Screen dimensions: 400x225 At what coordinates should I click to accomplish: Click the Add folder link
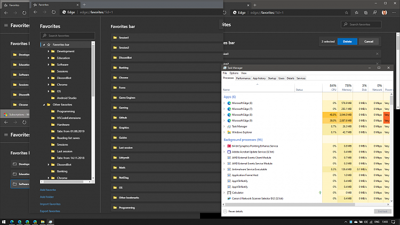[x=47, y=197]
